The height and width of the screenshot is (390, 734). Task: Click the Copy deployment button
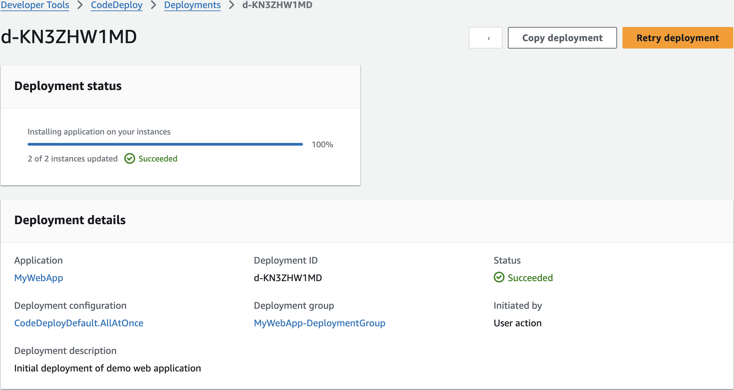point(562,38)
